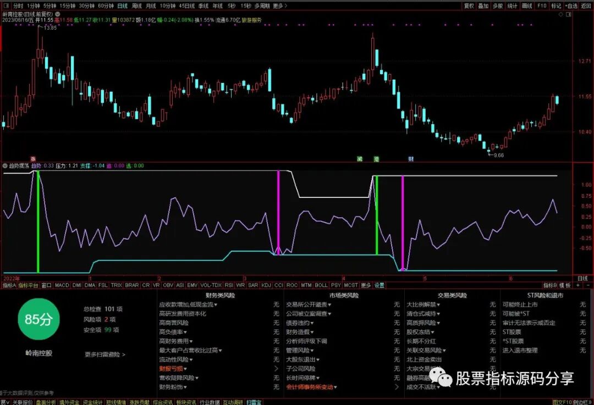Click 指标A at the indicator bar's left
594x405 pixels.
click(x=9, y=285)
